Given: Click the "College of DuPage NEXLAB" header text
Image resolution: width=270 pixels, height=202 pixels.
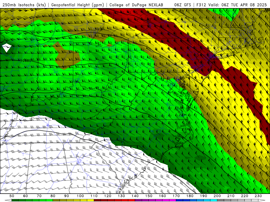Looking at the screenshot, I should pos(136,5).
